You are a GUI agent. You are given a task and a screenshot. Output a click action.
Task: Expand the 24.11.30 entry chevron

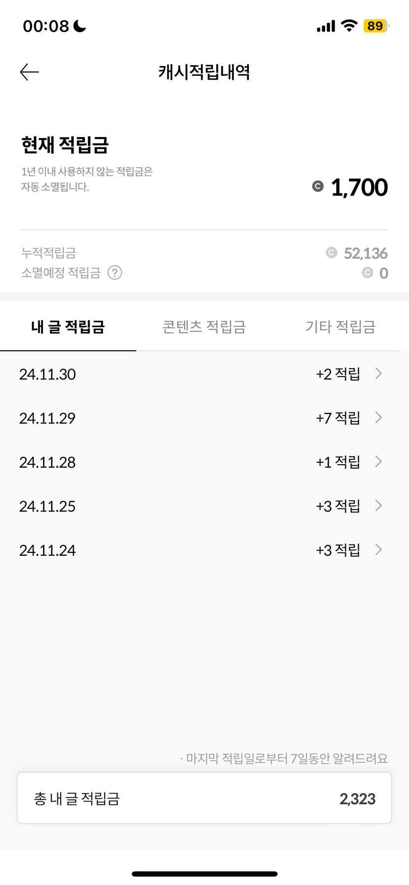378,374
